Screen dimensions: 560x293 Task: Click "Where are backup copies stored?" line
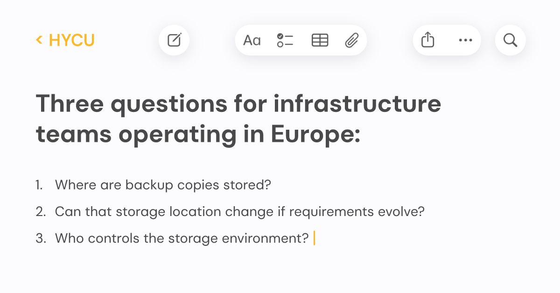(163, 185)
